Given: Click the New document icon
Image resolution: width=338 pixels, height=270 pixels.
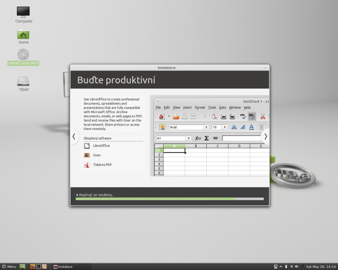Looking at the screenshot, I should pos(162,116).
